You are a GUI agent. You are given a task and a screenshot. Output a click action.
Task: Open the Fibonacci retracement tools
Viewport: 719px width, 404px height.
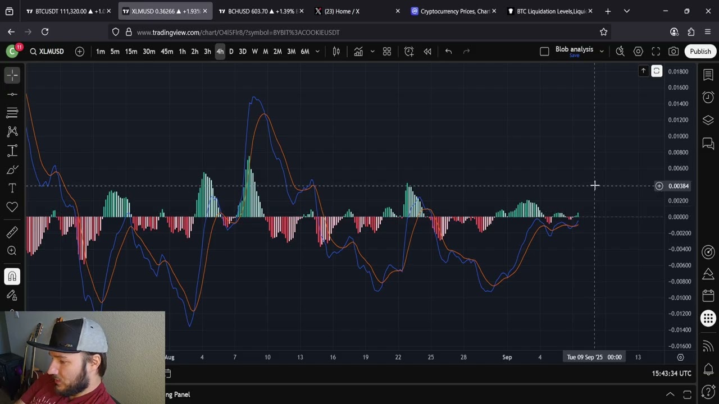coord(12,113)
